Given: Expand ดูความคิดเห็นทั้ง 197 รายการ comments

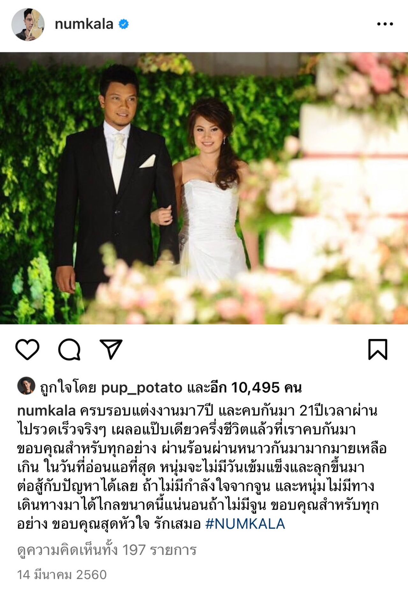Looking at the screenshot, I should point(107,550).
